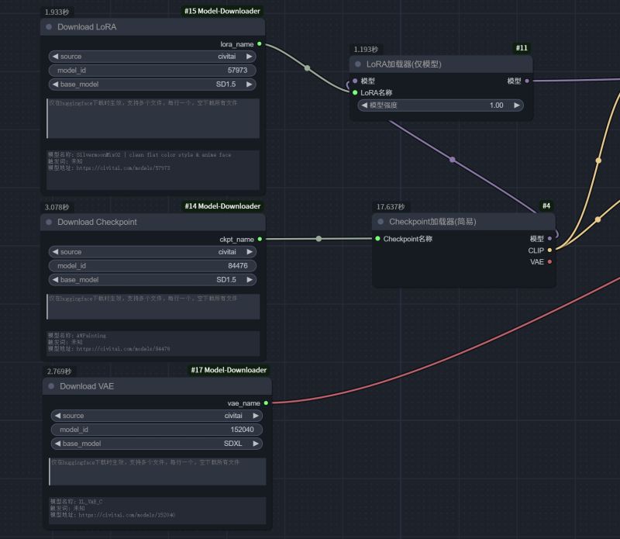This screenshot has height=539, width=620.
Task: Open base_model SDXL combo in Download VAE
Action: pyautogui.click(x=157, y=444)
